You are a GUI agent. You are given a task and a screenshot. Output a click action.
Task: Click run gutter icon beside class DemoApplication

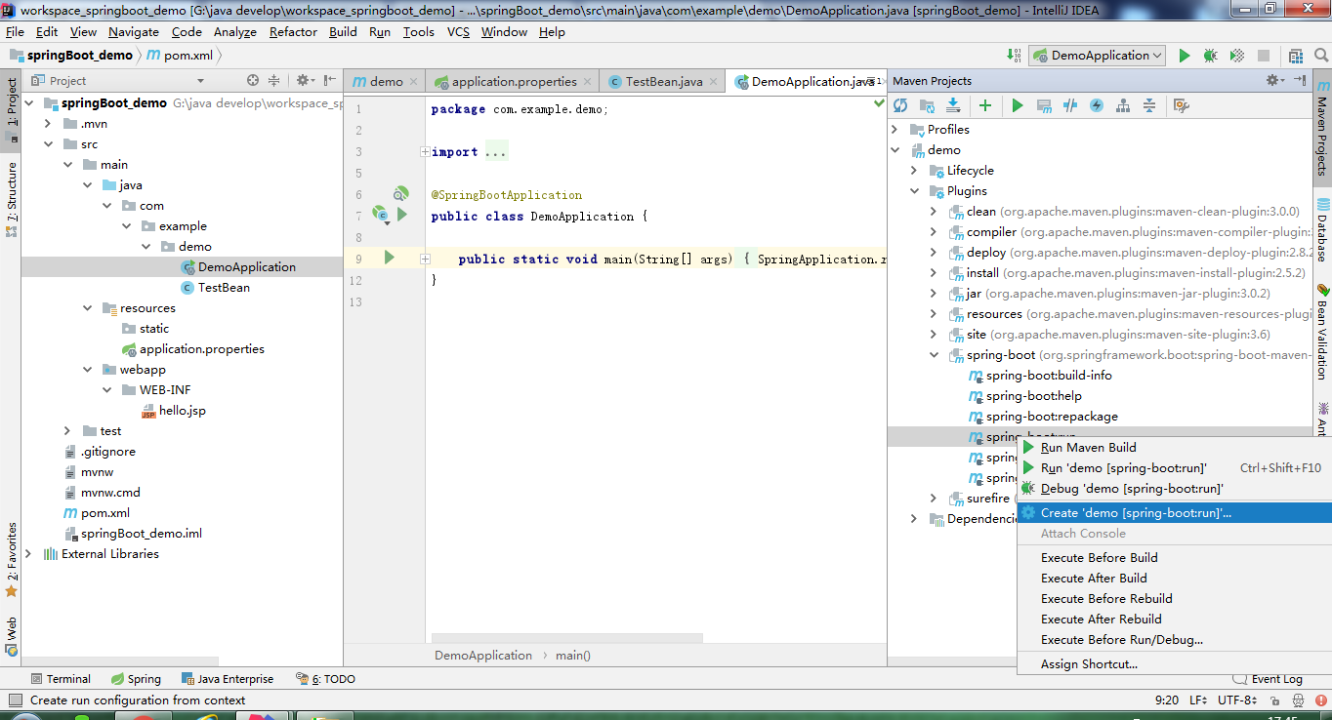click(401, 215)
